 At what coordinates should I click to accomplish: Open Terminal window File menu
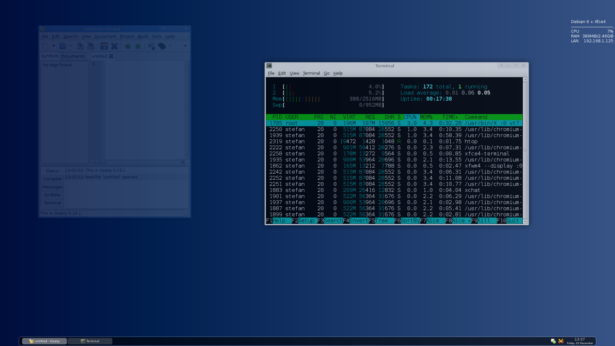point(271,73)
